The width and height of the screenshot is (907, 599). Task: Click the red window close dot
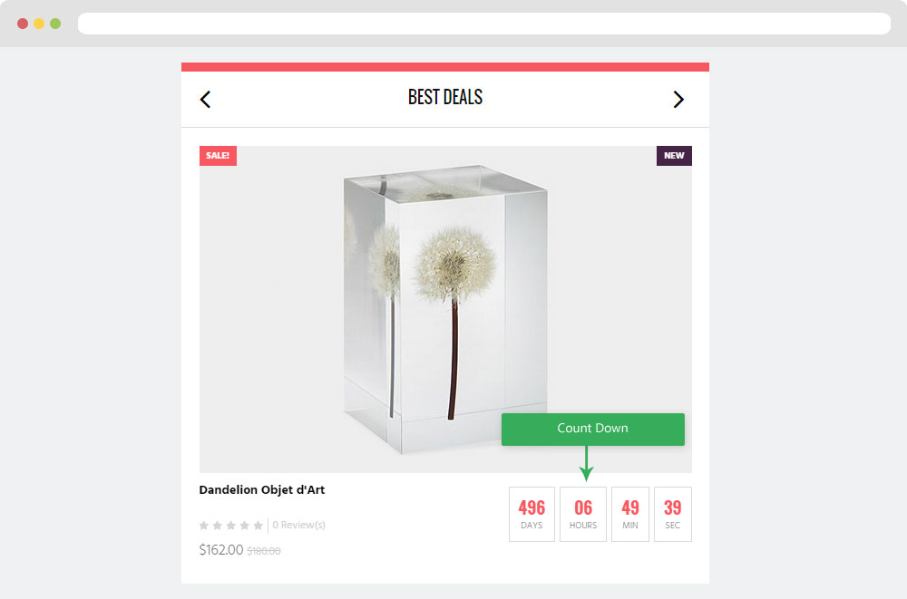[x=23, y=24]
